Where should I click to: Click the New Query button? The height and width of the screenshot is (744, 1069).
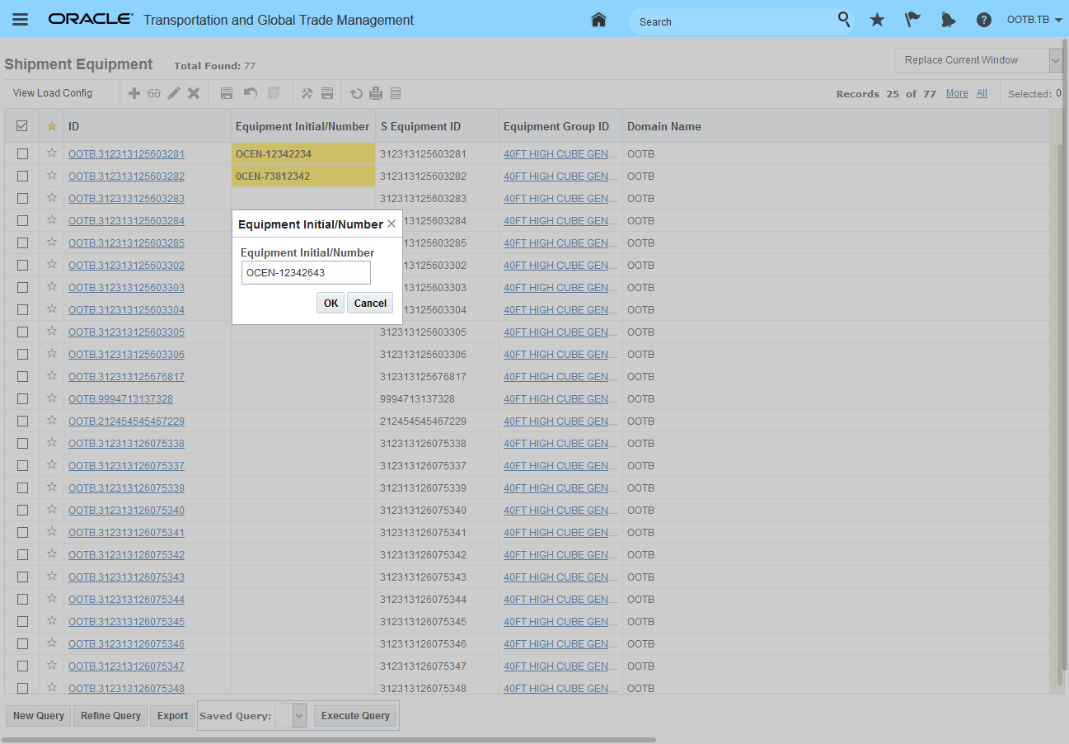click(39, 715)
